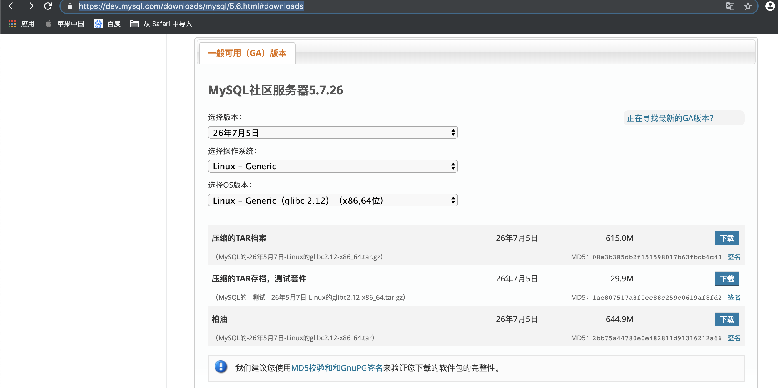Click the 选择操作系统: label
Viewport: 778px width, 388px height.
point(232,151)
